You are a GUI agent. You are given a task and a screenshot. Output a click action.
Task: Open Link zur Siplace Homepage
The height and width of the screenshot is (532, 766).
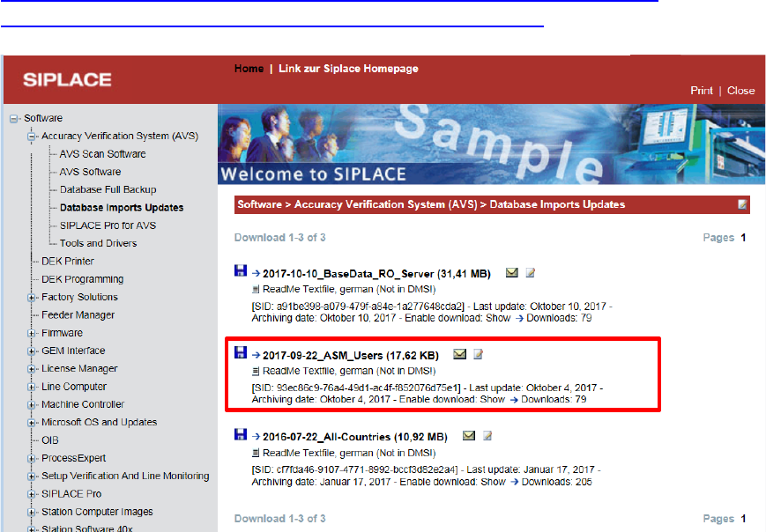click(348, 69)
